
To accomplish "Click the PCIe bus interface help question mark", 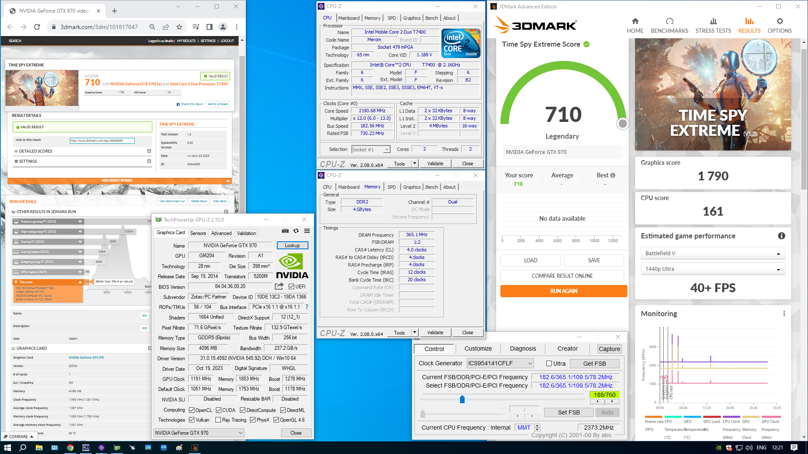I will tap(307, 307).
